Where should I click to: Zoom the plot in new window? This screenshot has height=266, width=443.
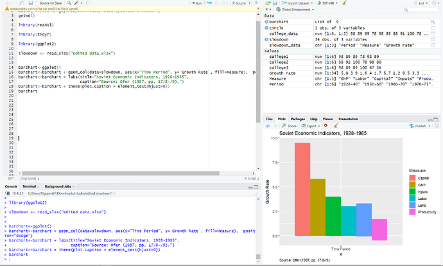(x=289, y=126)
